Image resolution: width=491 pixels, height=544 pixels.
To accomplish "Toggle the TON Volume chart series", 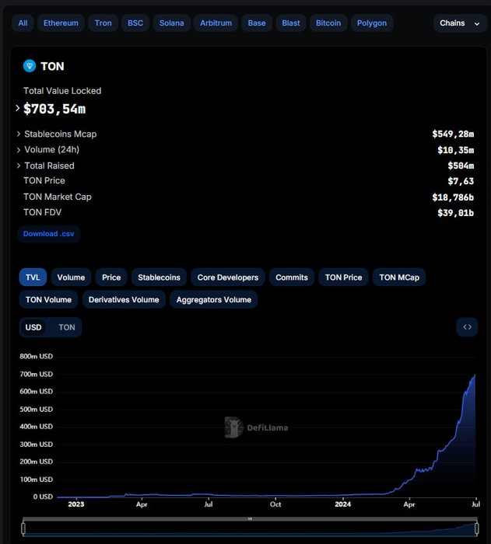I will coord(49,299).
